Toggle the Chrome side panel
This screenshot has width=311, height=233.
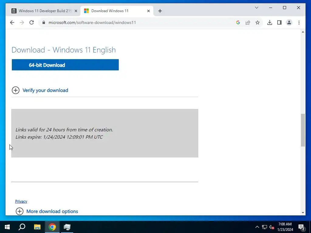pos(279,22)
